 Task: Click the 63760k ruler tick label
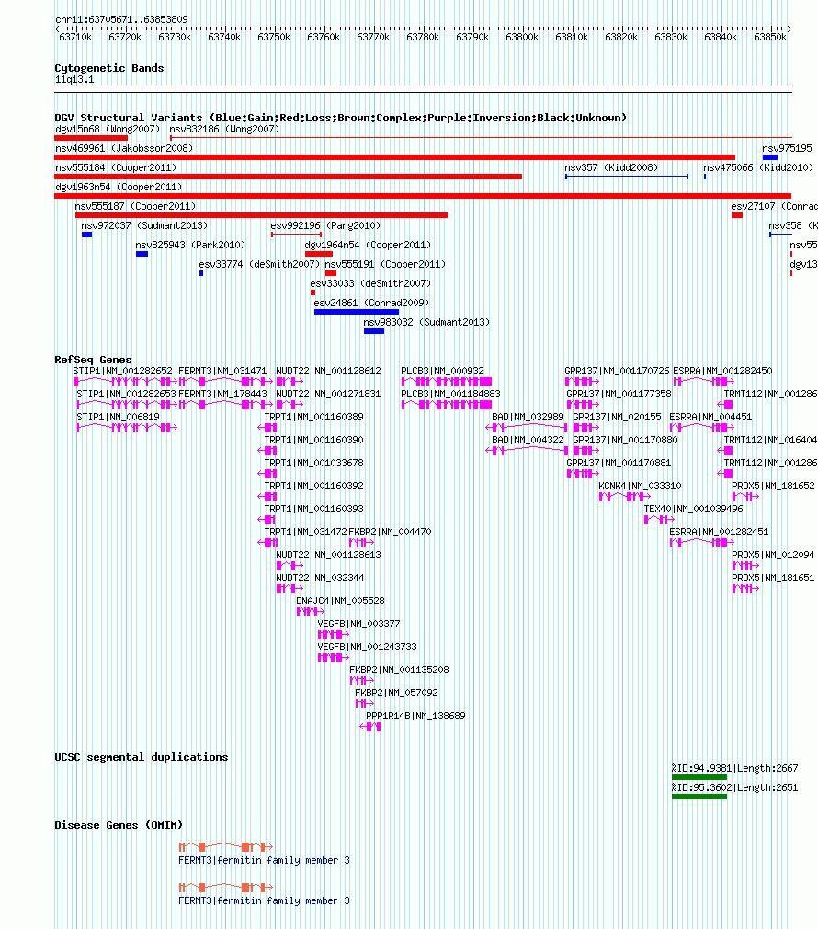324,38
